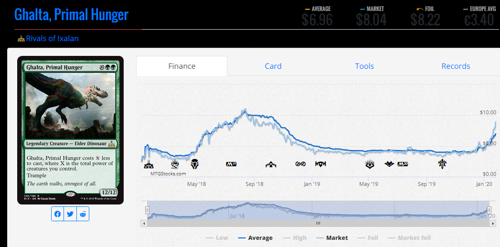
Task: Click the Ultimate Masters set marker
Action: (x=300, y=164)
